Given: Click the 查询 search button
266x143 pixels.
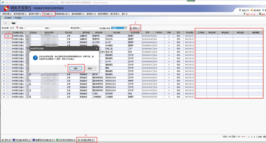Looking at the screenshot, I should tap(135, 28).
